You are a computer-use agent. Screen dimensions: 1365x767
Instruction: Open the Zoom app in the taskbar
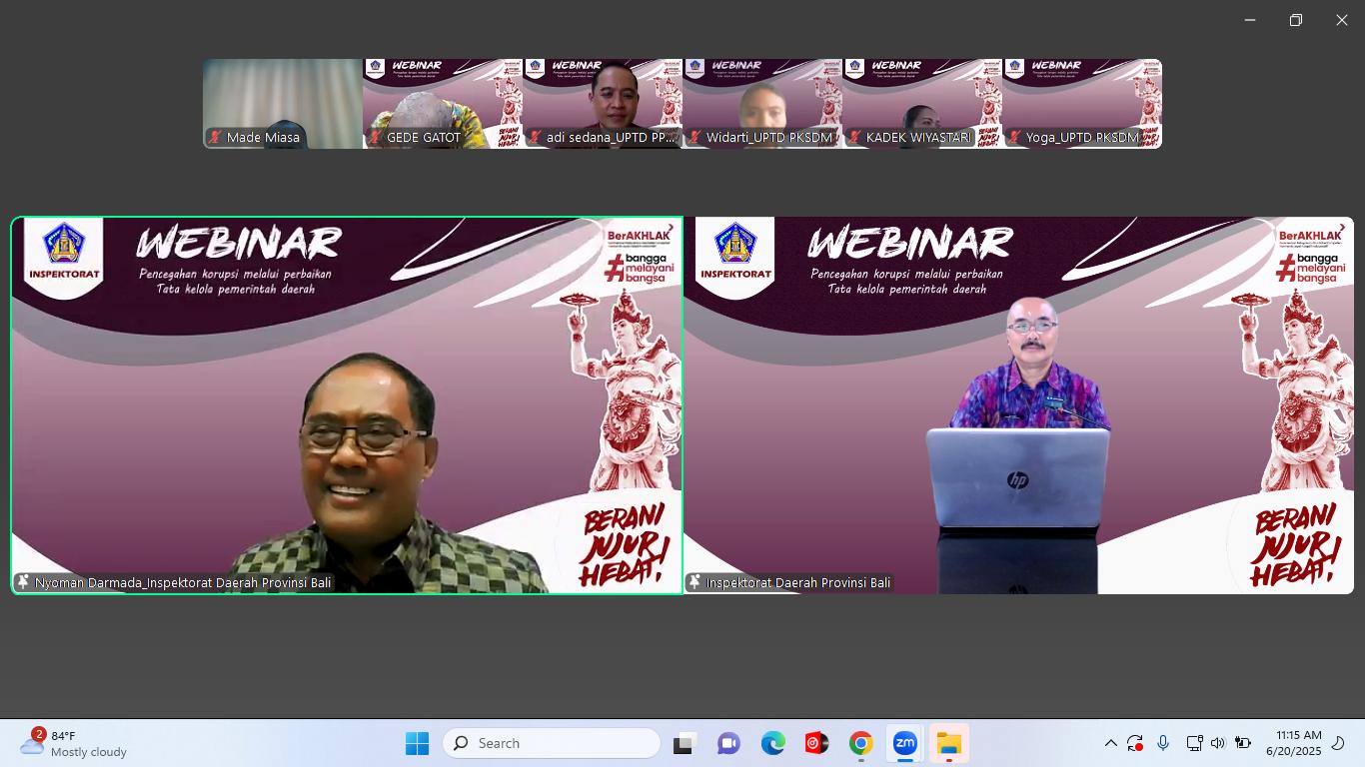904,743
